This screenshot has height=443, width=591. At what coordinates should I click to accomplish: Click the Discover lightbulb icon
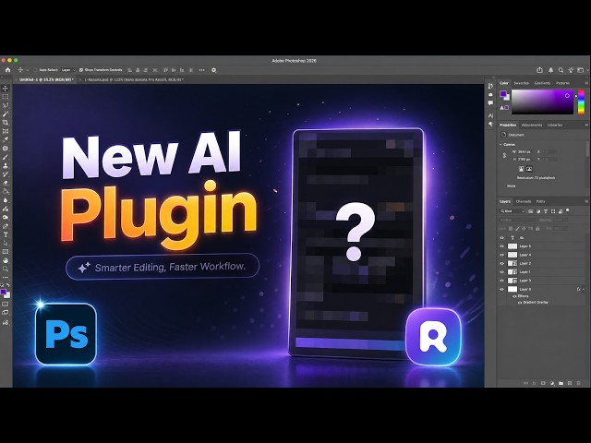click(571, 70)
